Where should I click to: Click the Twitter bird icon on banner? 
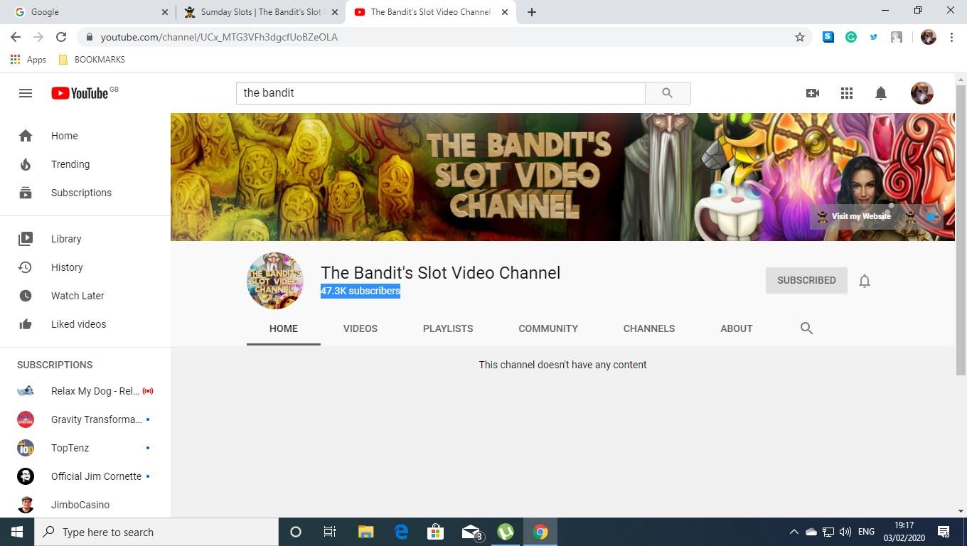(x=931, y=216)
